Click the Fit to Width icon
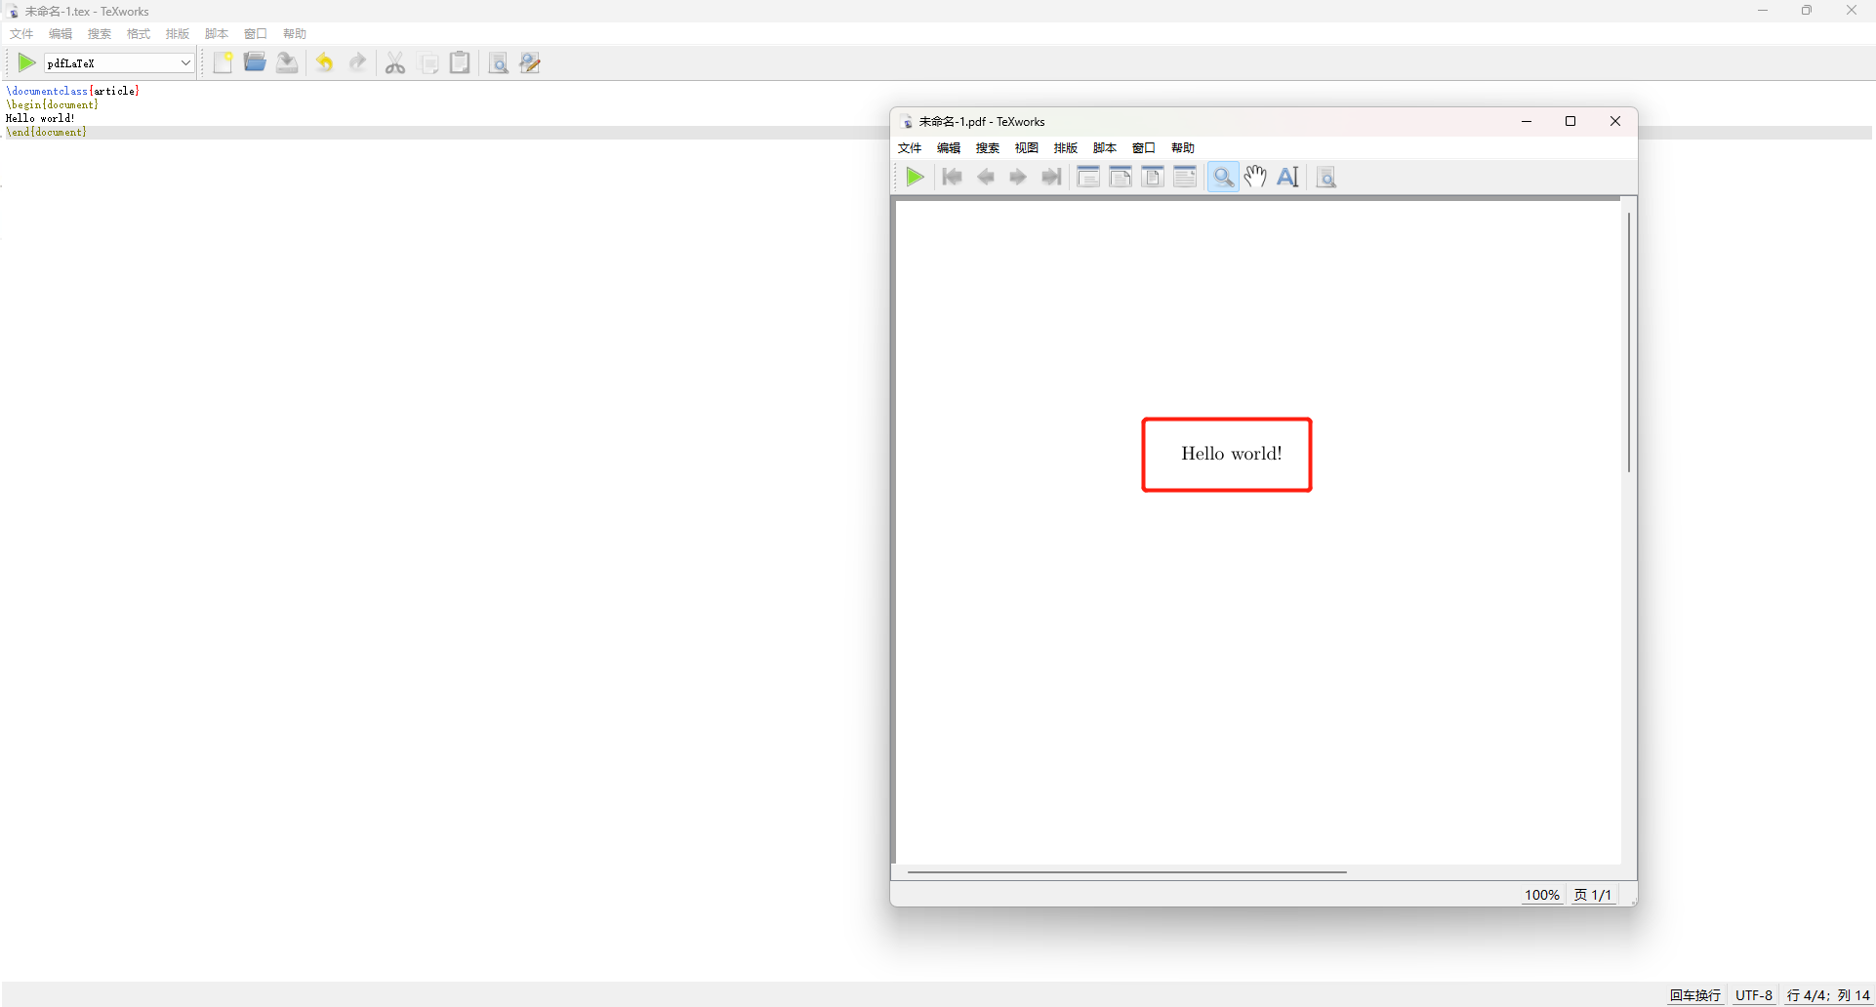This screenshot has width=1876, height=1007. (x=1121, y=177)
